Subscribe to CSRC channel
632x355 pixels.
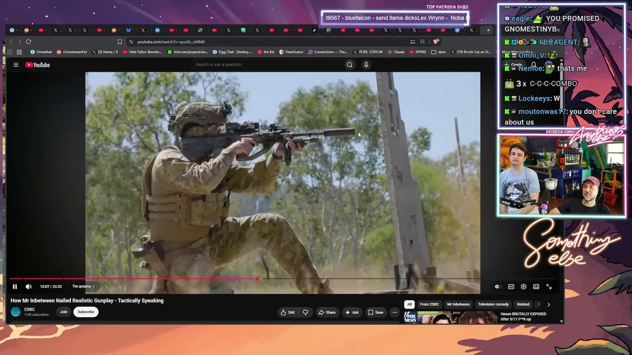click(x=86, y=312)
